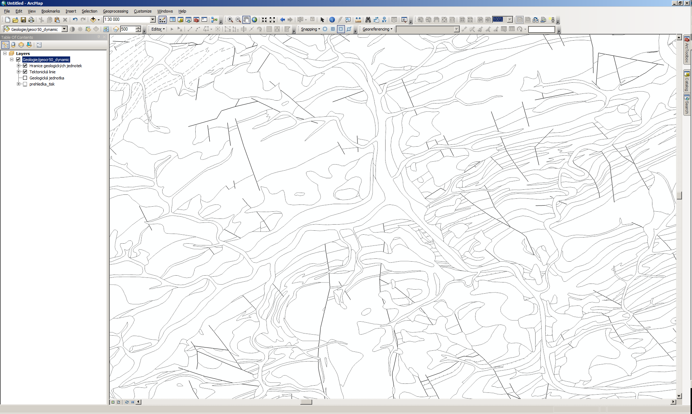Open the File menu
Screen dimensions: 692x414
[7, 11]
